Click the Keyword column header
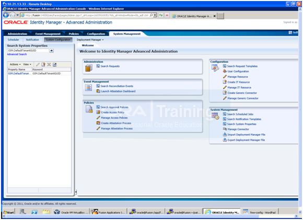The width and height of the screenshot is (303, 220). 51,70
